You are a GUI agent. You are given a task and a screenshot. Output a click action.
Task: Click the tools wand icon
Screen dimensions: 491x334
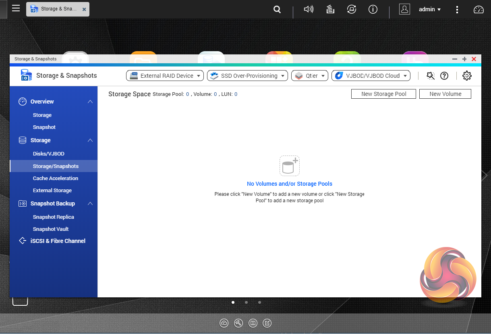[x=431, y=76]
